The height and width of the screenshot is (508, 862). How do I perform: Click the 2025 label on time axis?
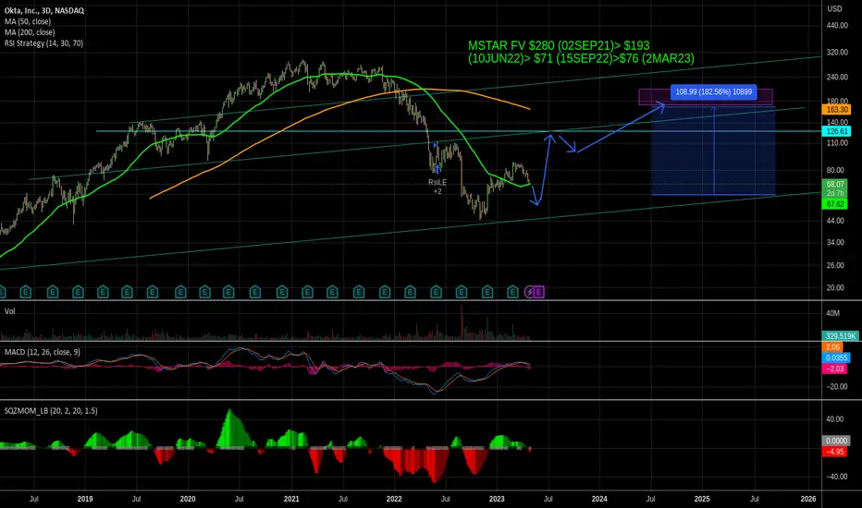point(702,499)
